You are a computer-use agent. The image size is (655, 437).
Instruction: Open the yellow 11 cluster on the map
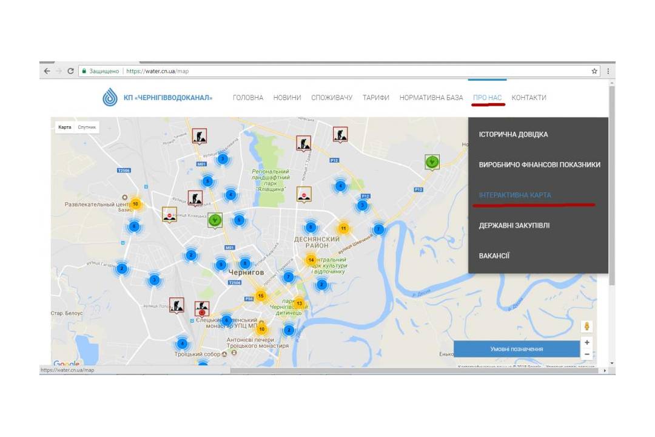(343, 228)
